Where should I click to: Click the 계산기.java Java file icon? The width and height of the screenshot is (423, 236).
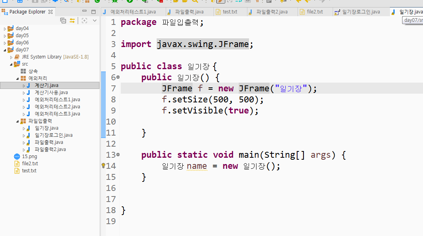(28, 85)
